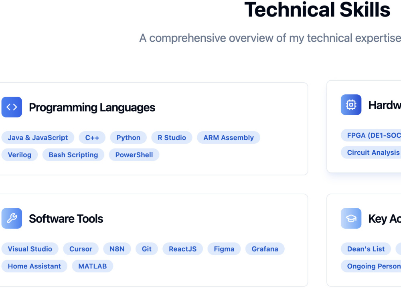Image resolution: width=401 pixels, height=301 pixels.
Task: Click the Programming Languages code brackets icon
Action: [x=12, y=107]
